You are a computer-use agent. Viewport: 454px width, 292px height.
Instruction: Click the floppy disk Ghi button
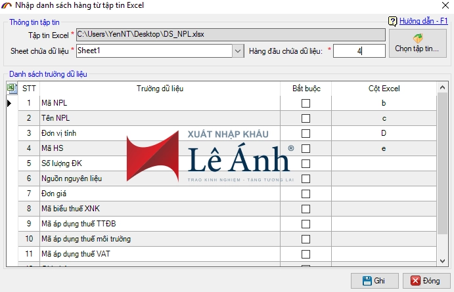pyautogui.click(x=374, y=280)
